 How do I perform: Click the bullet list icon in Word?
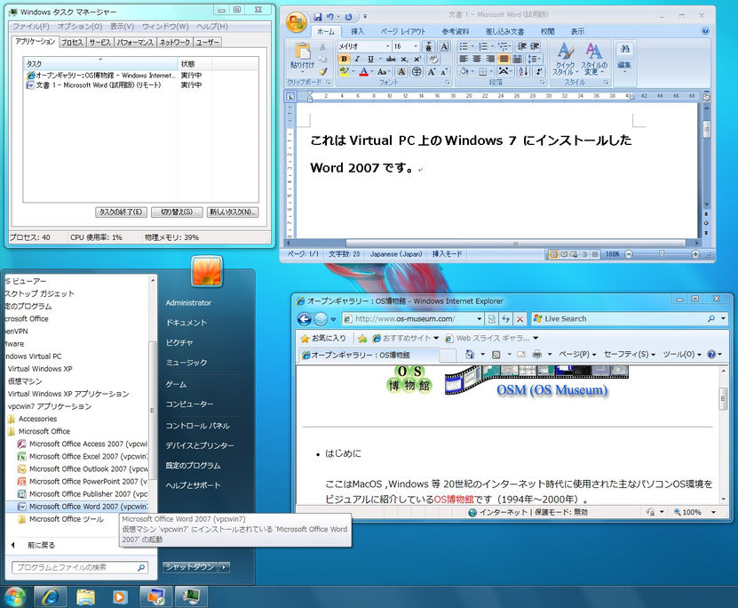coord(463,46)
